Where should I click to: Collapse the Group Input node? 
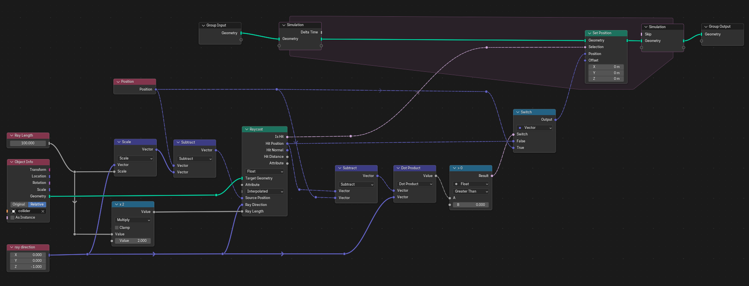203,25
